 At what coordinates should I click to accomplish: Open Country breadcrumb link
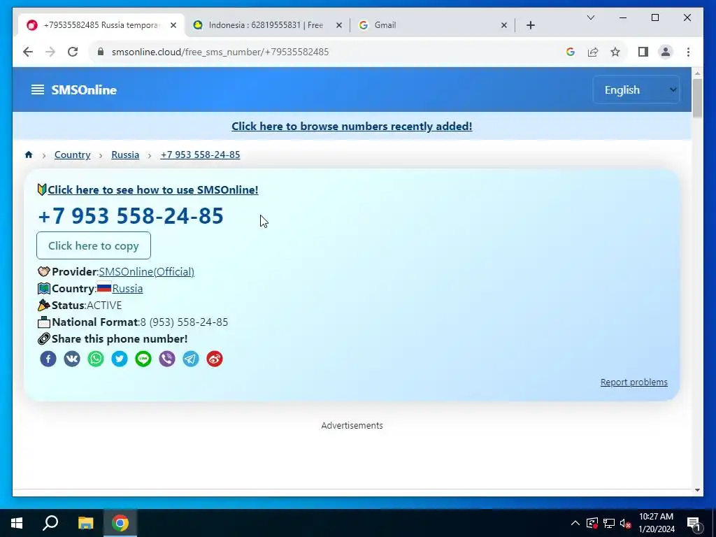[x=72, y=155]
